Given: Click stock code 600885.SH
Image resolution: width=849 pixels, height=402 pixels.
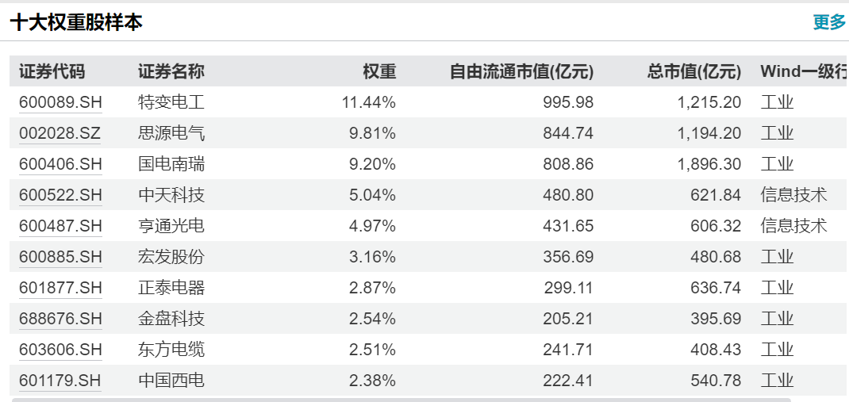Looking at the screenshot, I should click(x=60, y=257).
